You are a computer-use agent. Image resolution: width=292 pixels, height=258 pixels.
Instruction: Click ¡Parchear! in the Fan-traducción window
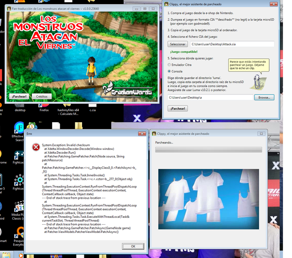tap(19, 96)
